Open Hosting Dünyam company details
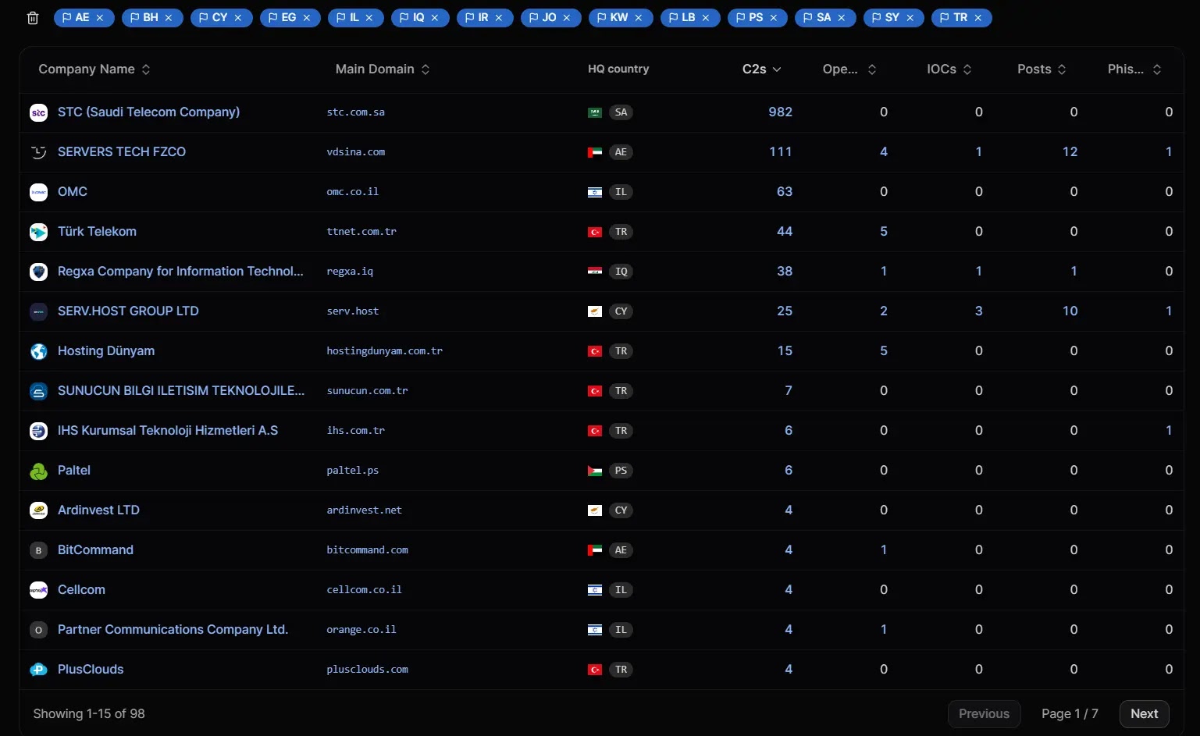The height and width of the screenshot is (736, 1200). pos(106,351)
